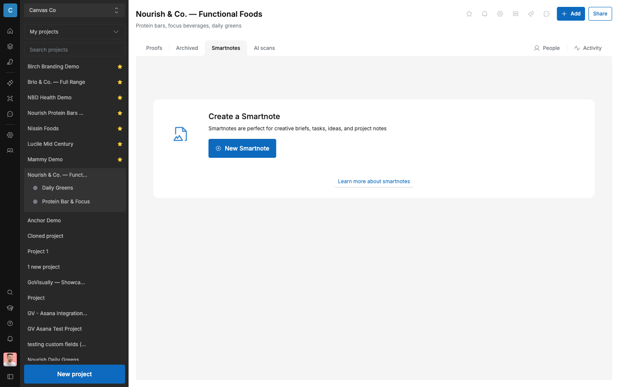Open the Canvas Co workspace switcher
This screenshot has height=387, width=619.
click(x=74, y=10)
